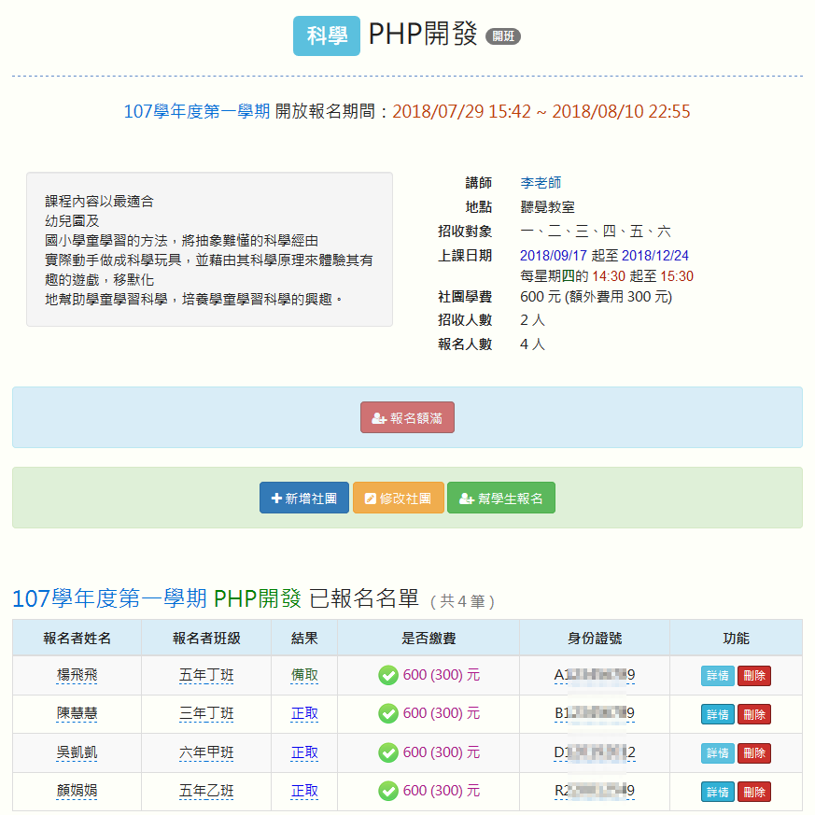Screen dimensions: 815x815
Task: Click 刪除 for 吳凱凱
Action: coord(753,753)
